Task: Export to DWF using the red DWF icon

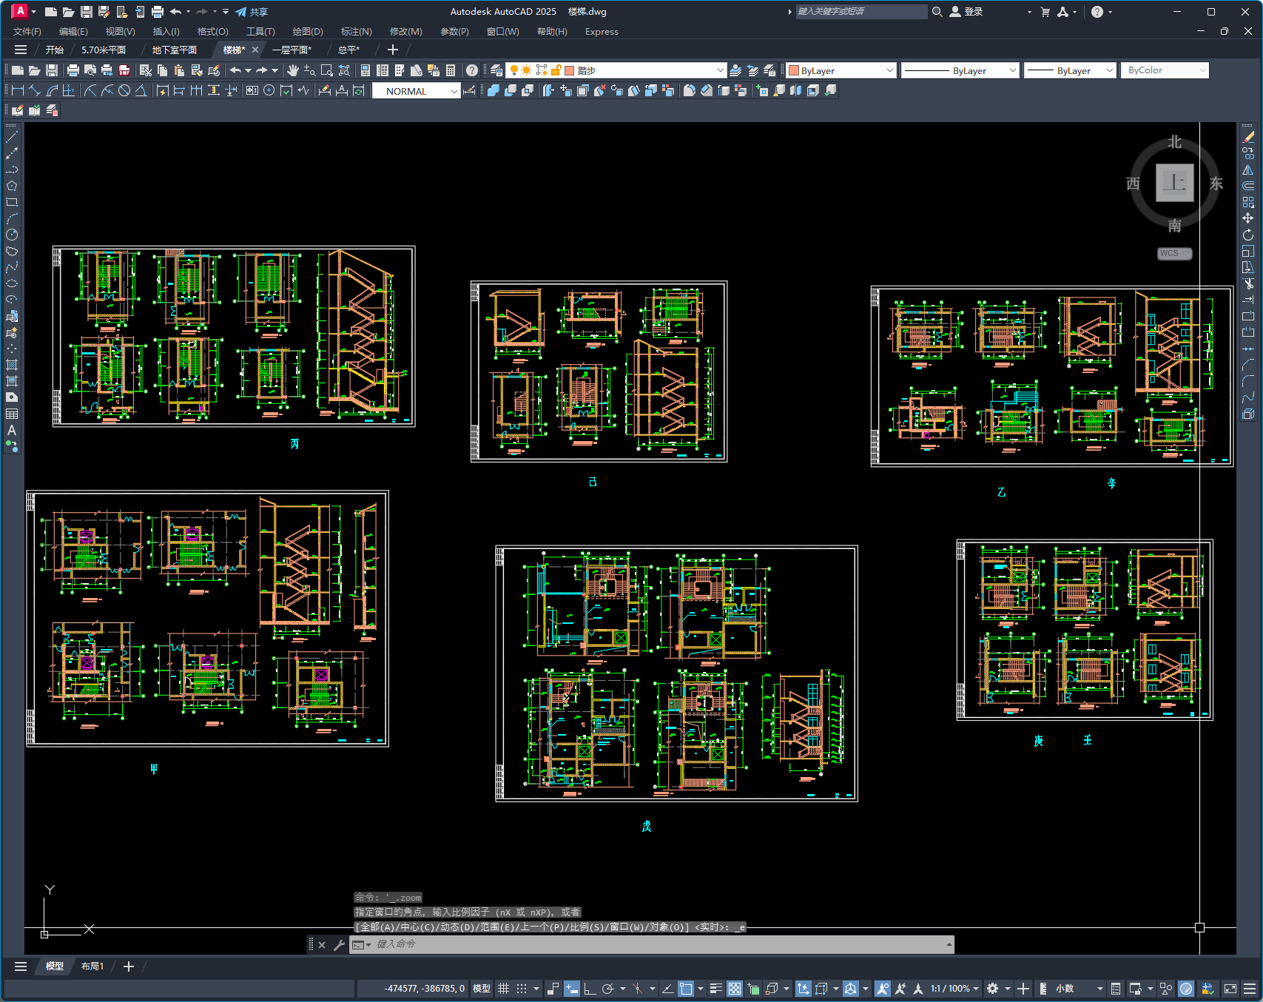Action: click(124, 70)
